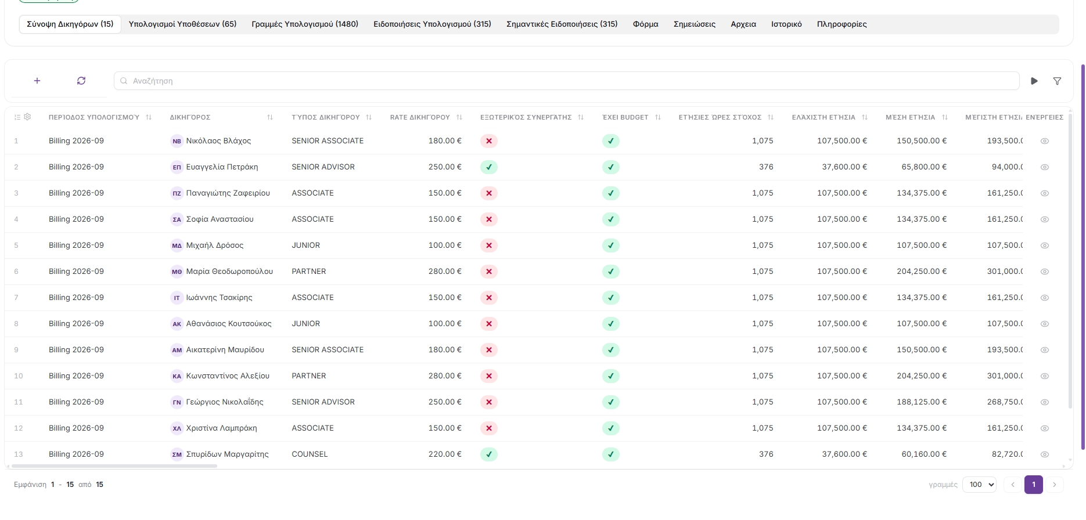The height and width of the screenshot is (520, 1086).
Task: Click view icon for Γεώργιος Νικολαΐδης row
Action: [1045, 402]
